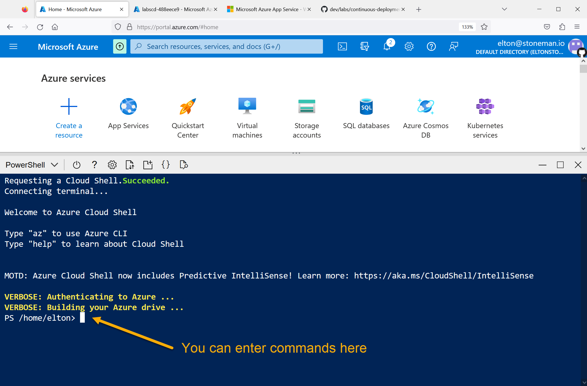Click Web preview icon in Cloud Shell
Screen dimensions: 587x386
coord(183,165)
